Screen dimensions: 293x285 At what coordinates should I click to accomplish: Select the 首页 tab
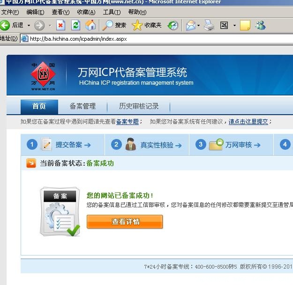click(x=39, y=107)
